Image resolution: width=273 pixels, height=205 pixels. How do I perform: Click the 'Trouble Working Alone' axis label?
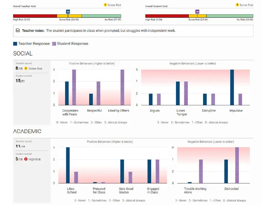(x=195, y=190)
